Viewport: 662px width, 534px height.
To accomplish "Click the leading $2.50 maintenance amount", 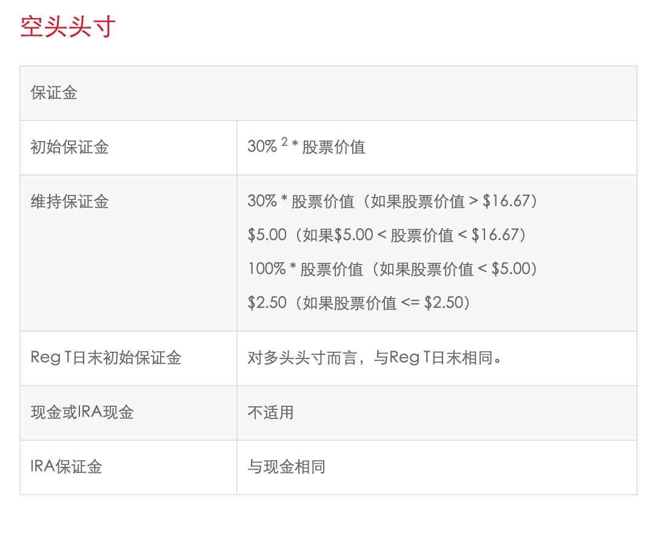I will tap(267, 302).
